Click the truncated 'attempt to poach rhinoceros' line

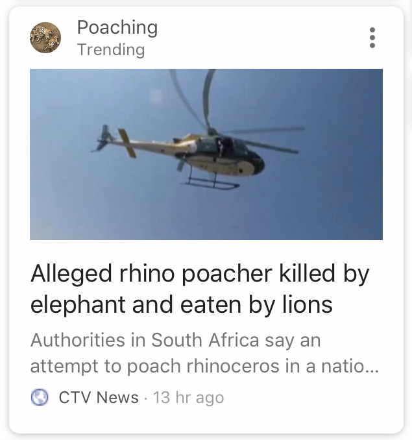(162, 366)
